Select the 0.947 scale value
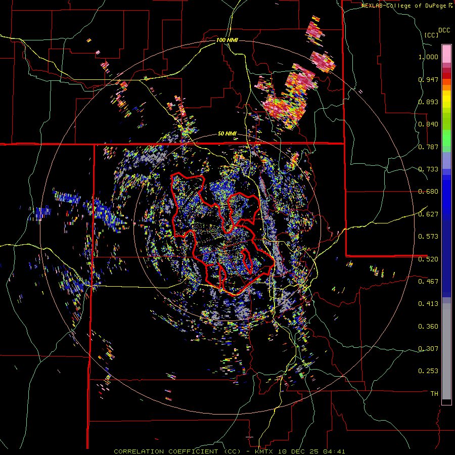 [428, 79]
